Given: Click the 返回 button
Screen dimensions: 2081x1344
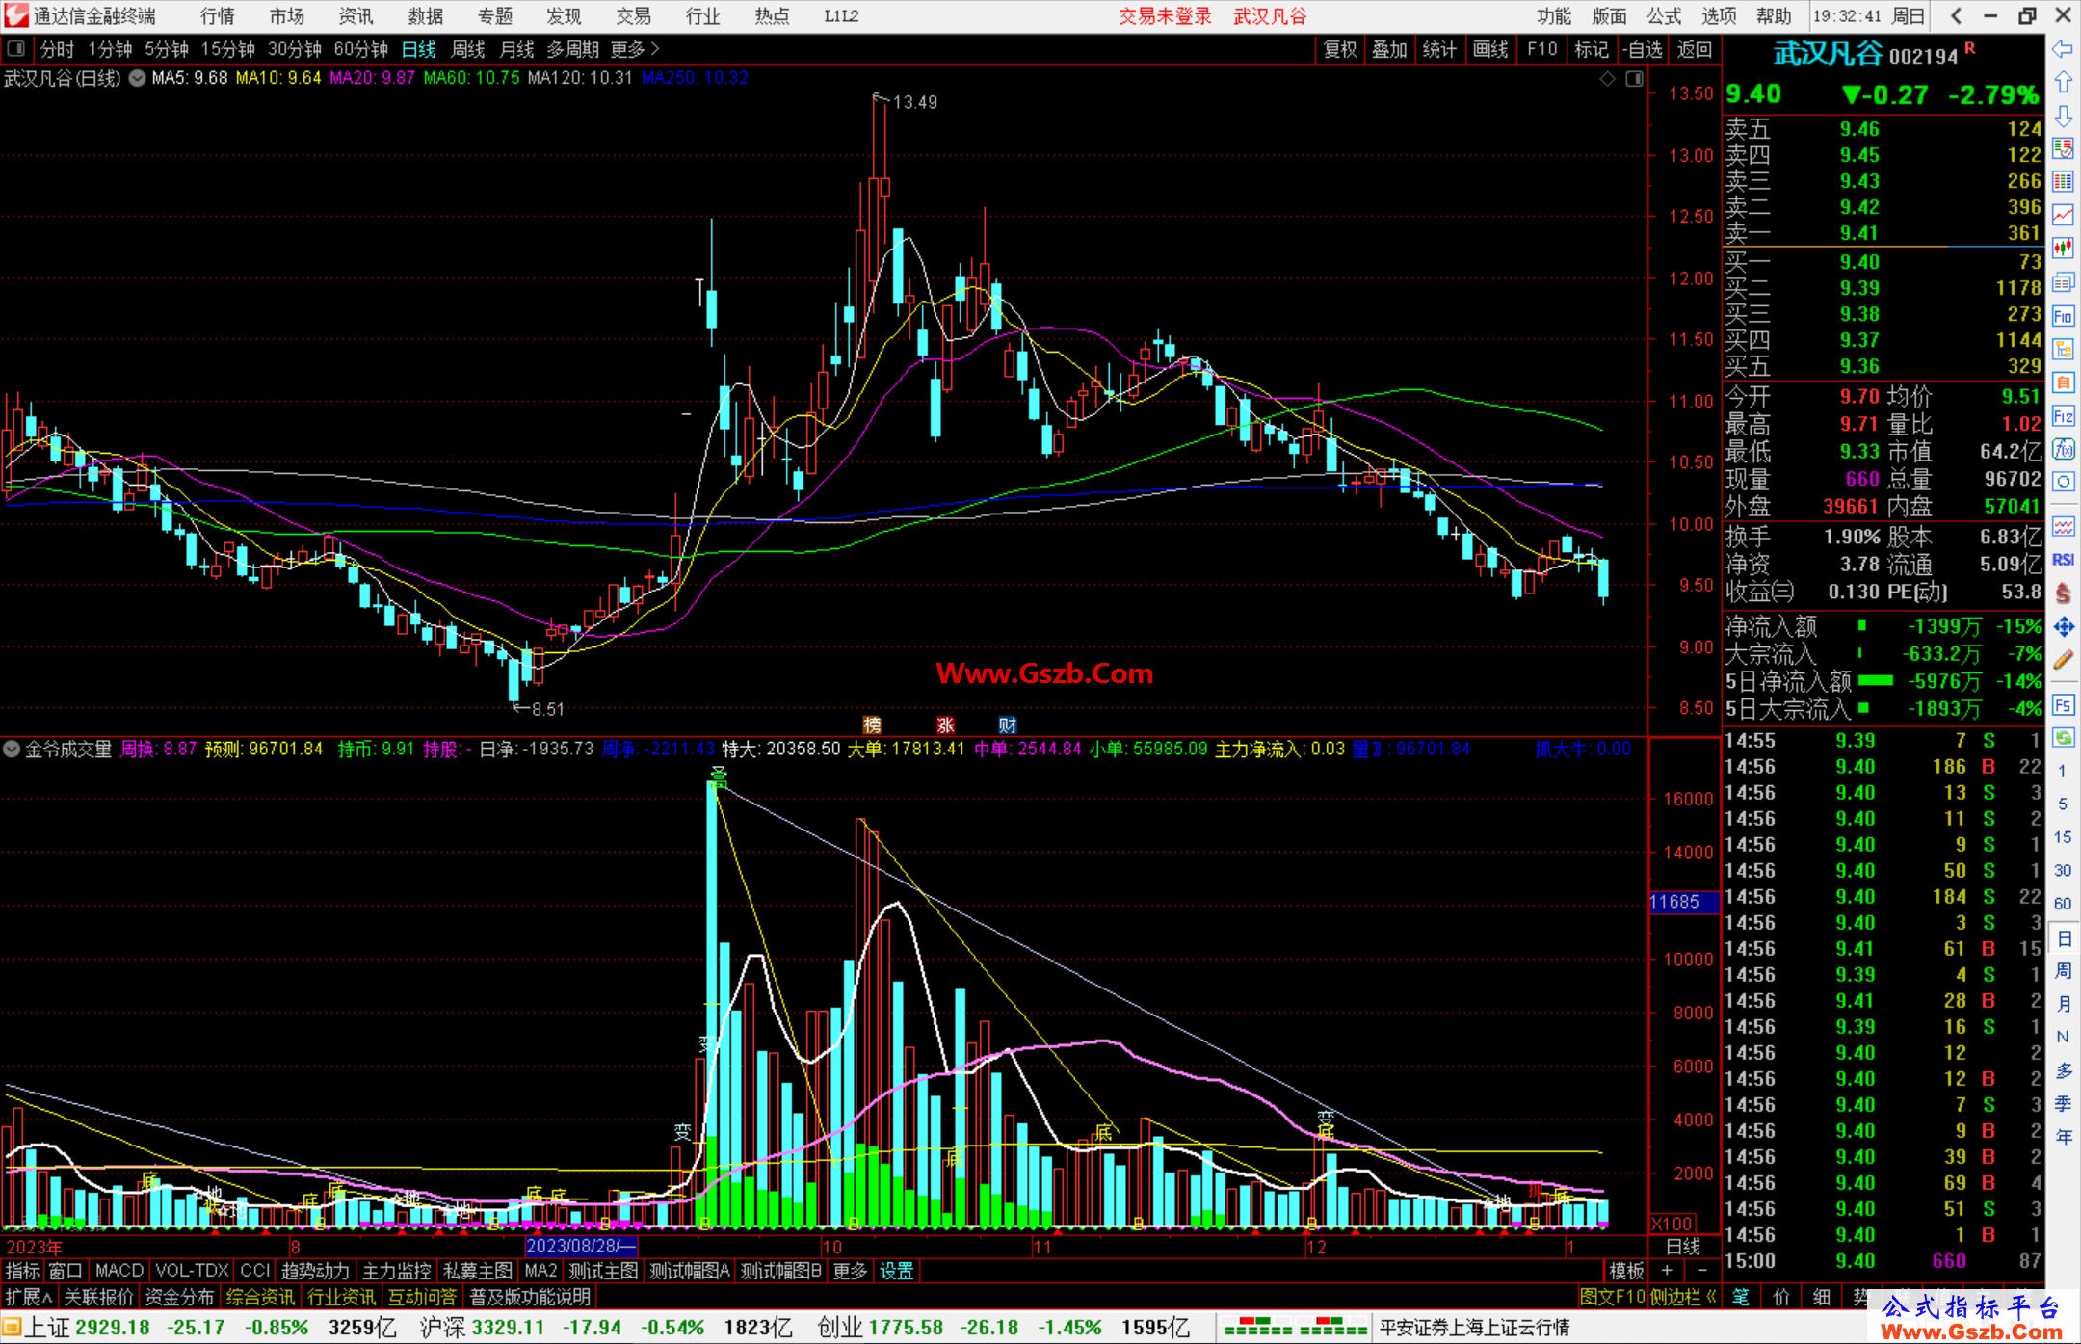Looking at the screenshot, I should 1695,49.
